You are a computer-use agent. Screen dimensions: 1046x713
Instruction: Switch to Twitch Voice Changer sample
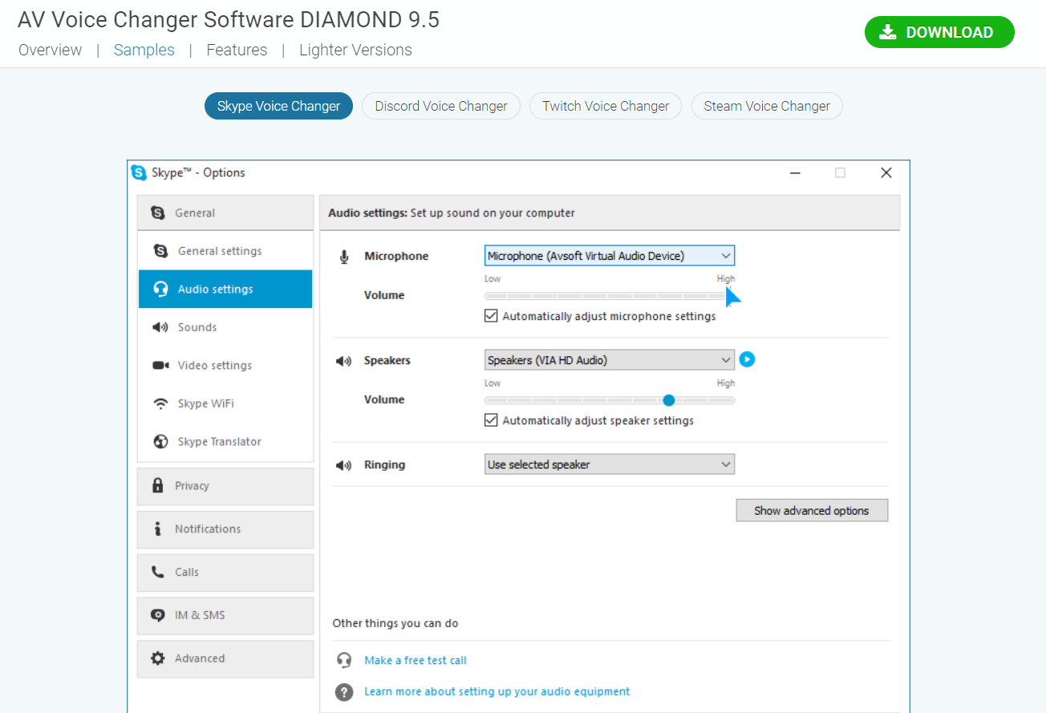coord(606,106)
